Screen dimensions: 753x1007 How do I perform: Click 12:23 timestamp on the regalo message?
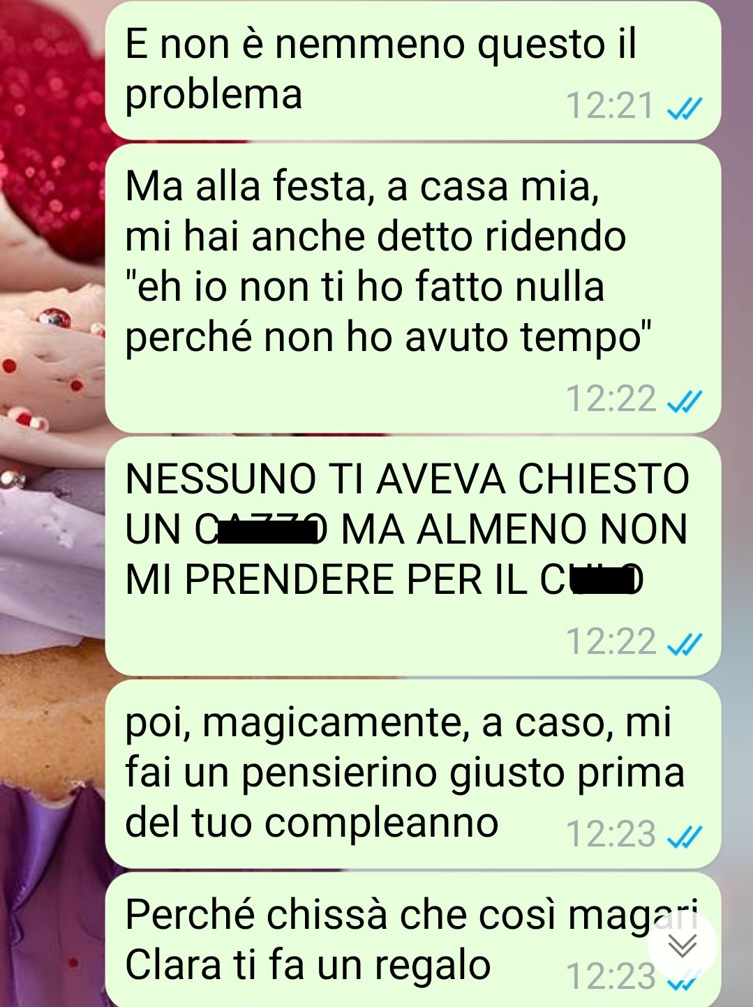611,977
